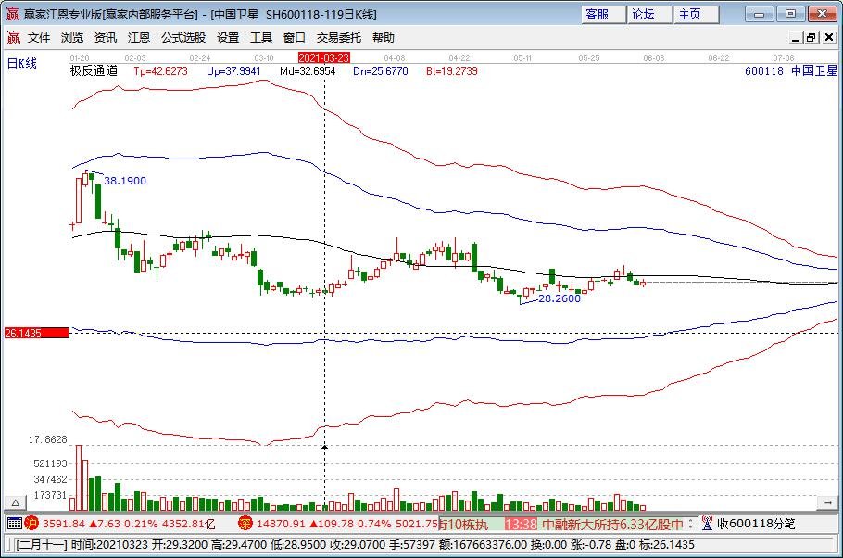Click the 07-06 date on time axis

coord(784,58)
